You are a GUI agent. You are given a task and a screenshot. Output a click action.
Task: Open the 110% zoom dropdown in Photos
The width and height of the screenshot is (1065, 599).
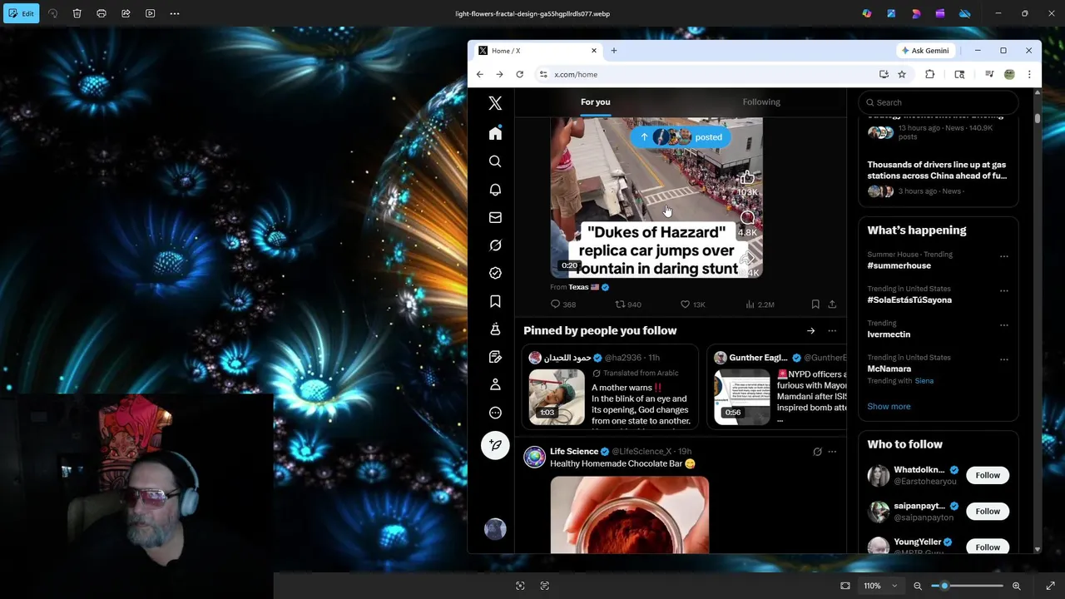(x=880, y=586)
